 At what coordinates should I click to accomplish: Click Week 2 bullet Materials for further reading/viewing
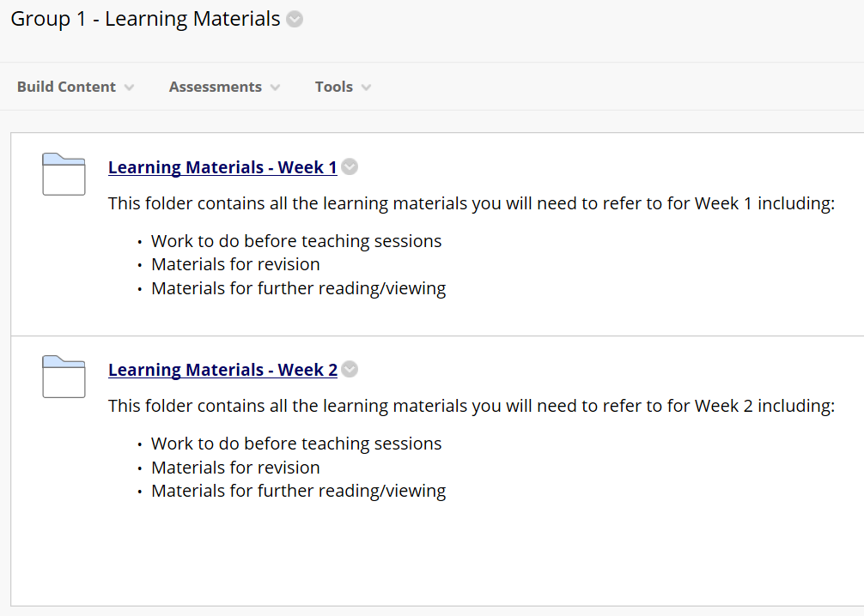point(299,491)
